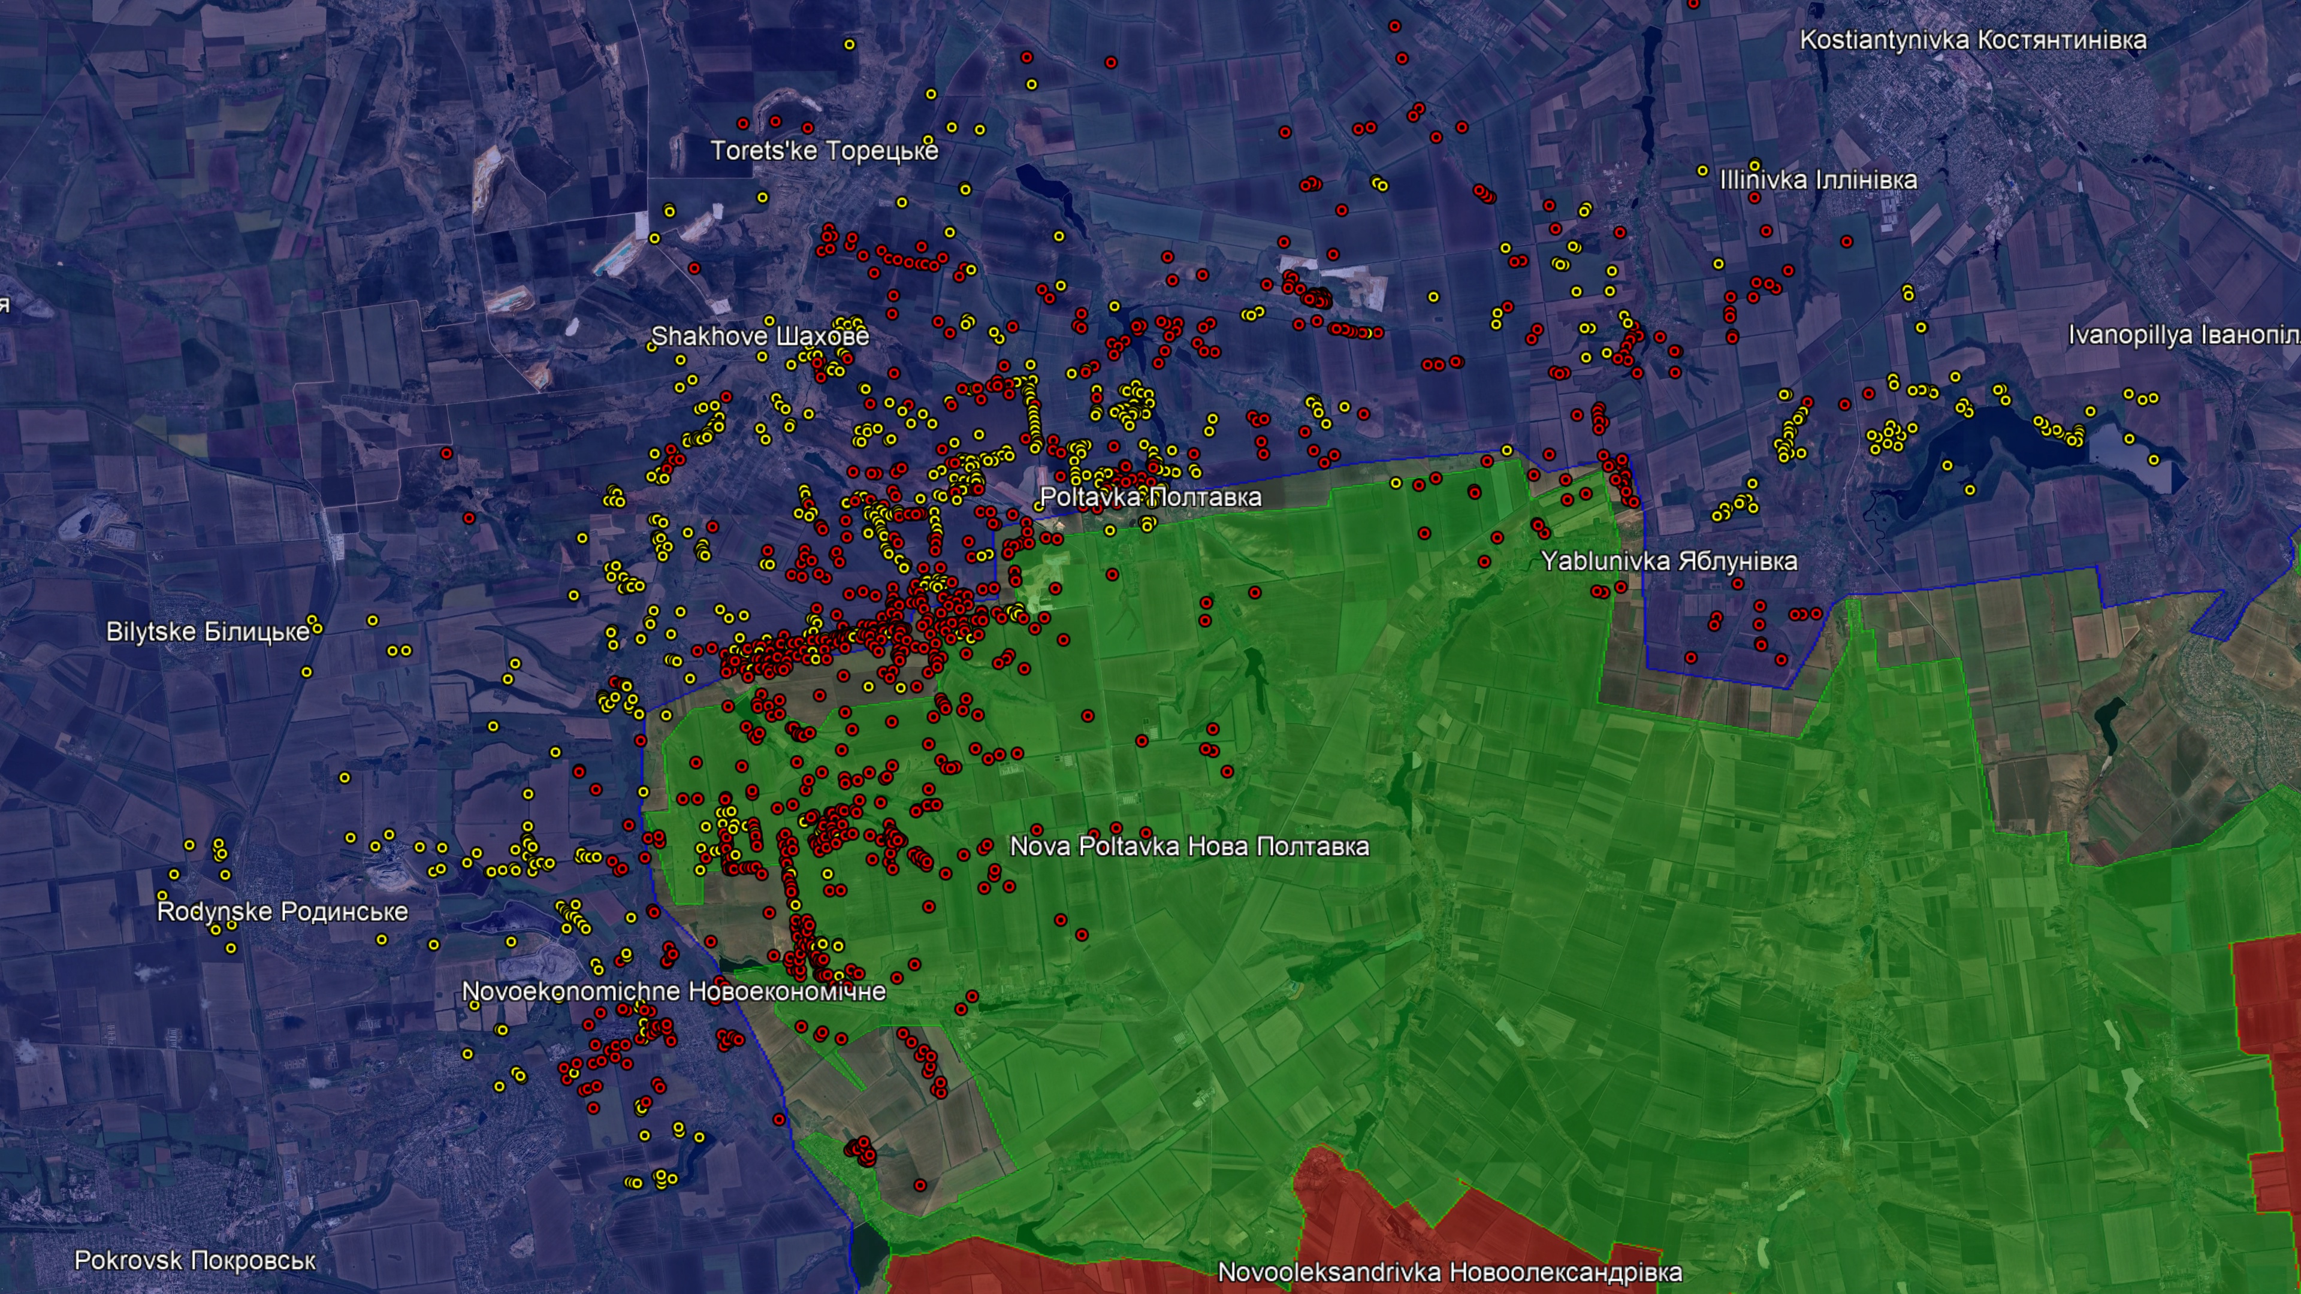
Task: Click the Nova Poltavka label
Action: 1189,846
